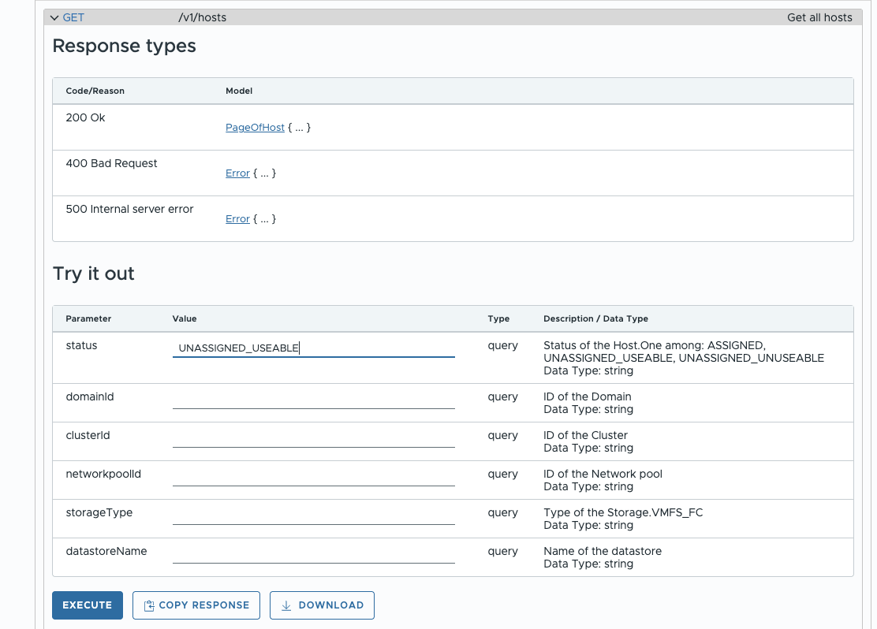Click the download arrow icon
877x629 pixels.
pos(286,605)
